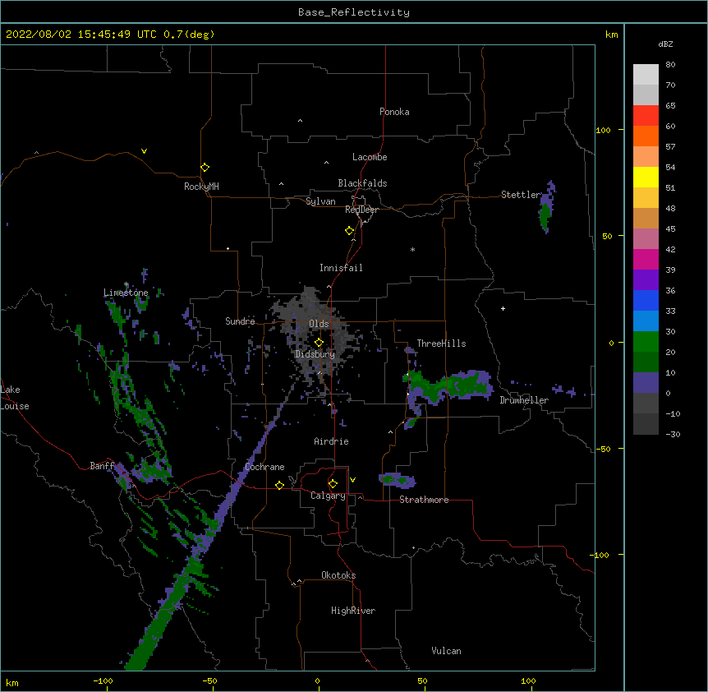Click the Okotoks city label

tap(338, 575)
